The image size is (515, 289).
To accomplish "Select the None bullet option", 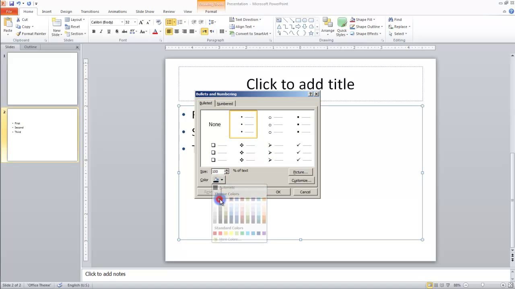I will tap(215, 124).
